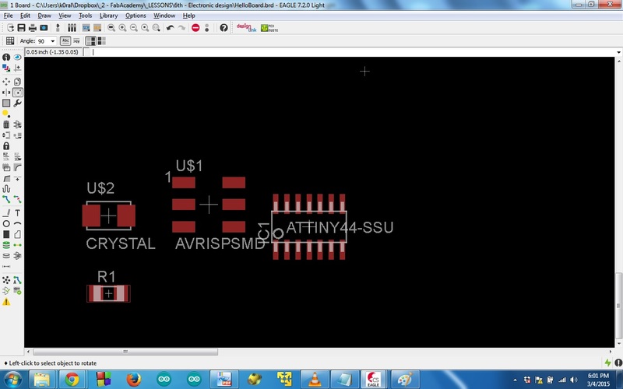Select the Lock tool
Image resolution: width=623 pixels, height=389 pixels.
coord(6,146)
